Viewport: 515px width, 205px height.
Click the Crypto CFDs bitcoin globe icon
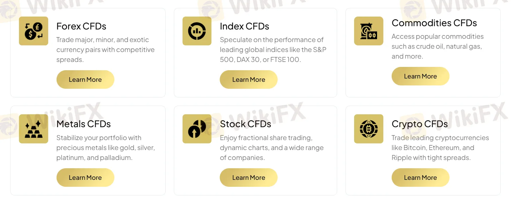tap(369, 129)
